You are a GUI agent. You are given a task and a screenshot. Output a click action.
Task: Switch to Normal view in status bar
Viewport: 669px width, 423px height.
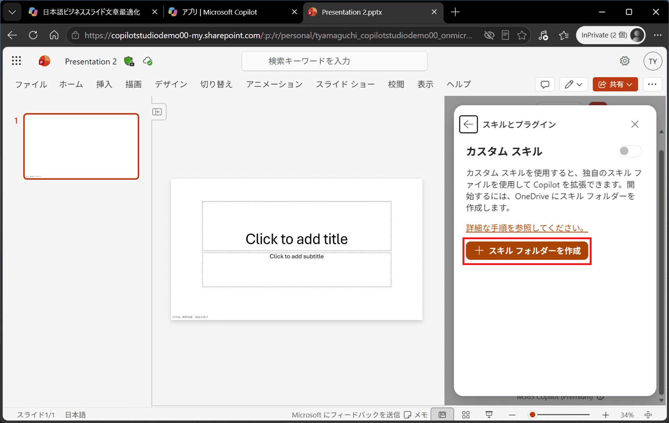442,415
